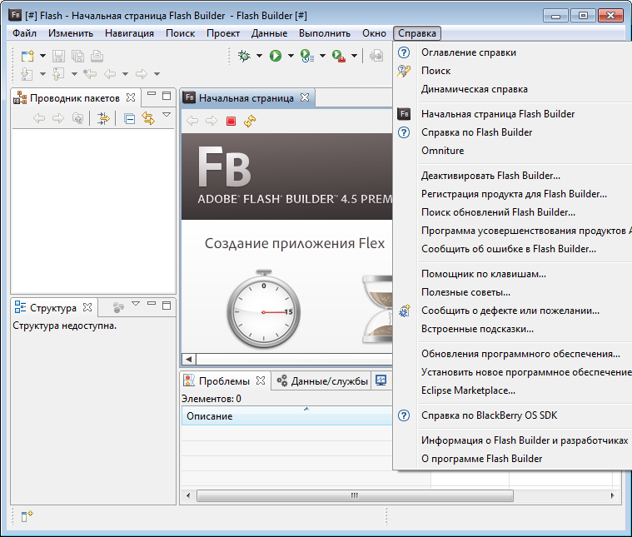Viewport: 632px width, 537px height.
Task: Click the Up/Go Into icon in Package Explorer
Action: point(77,118)
